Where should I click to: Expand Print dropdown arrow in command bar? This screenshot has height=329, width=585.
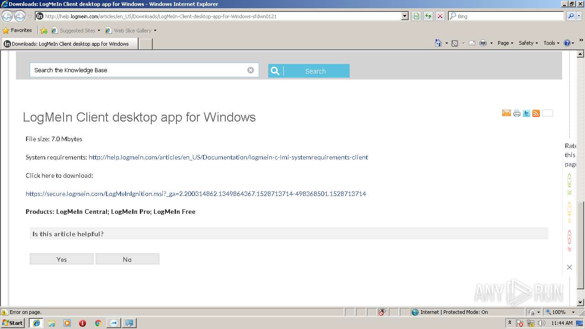[491, 43]
